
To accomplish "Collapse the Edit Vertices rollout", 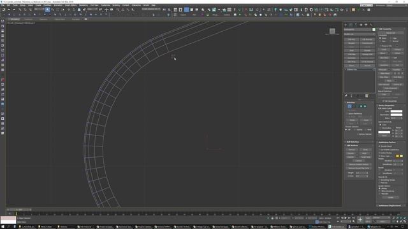I will 360,146.
